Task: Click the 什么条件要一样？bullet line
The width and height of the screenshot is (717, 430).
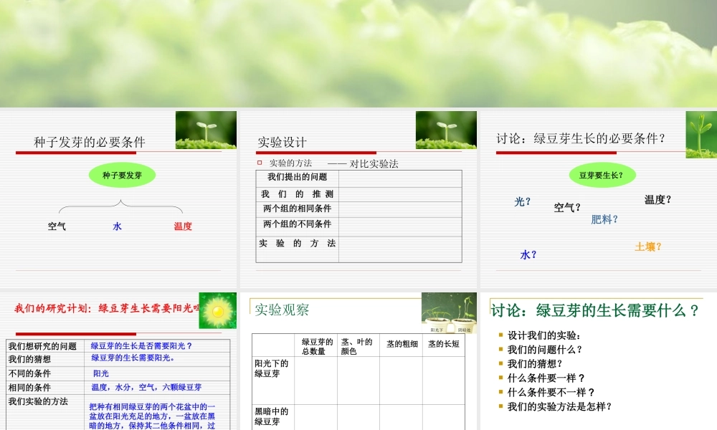Action: tap(545, 378)
